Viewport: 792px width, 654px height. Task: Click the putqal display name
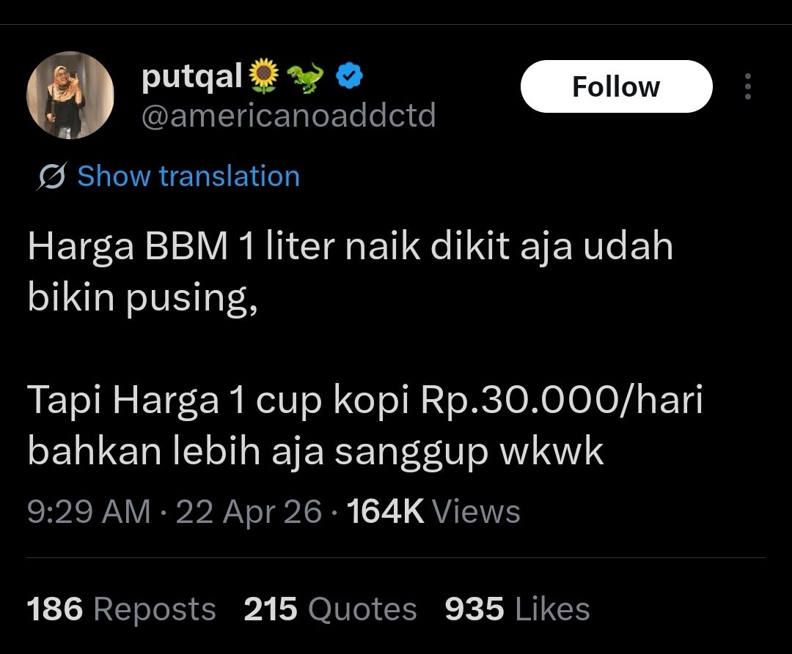pos(191,76)
